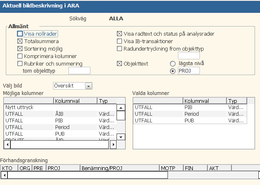Select the Nytt uttryck row
Image resolution: width=260 pixels, height=185 pixels.
click(x=60, y=107)
